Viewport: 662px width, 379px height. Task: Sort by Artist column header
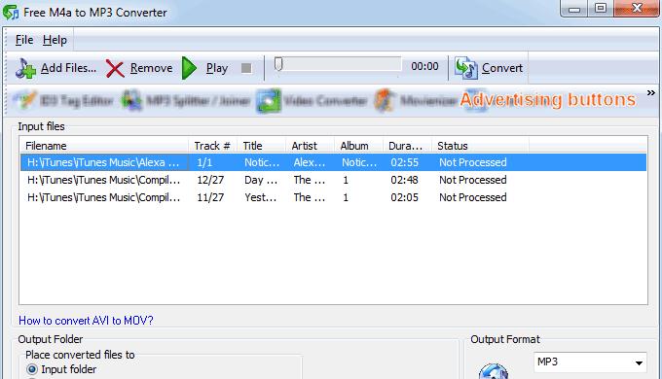tap(310, 146)
